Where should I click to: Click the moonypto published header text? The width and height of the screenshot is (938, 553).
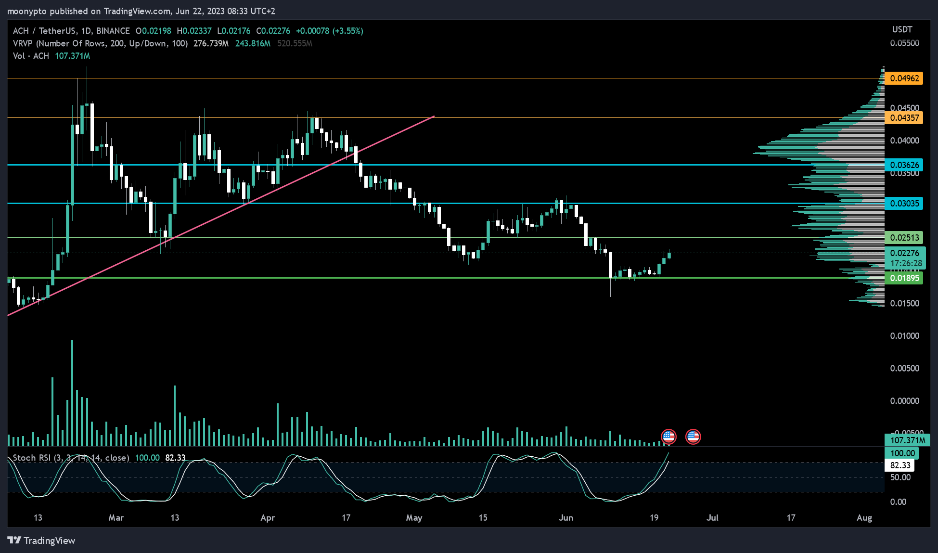click(141, 11)
